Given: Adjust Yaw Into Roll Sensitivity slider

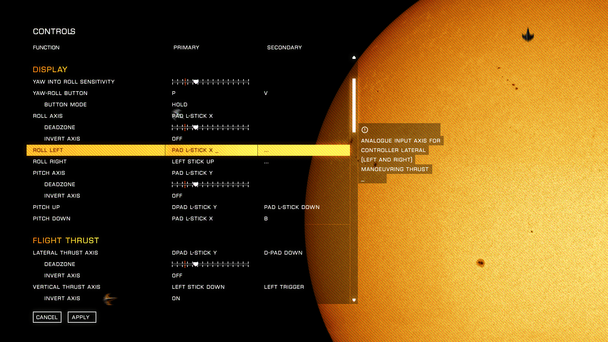Looking at the screenshot, I should pos(211,82).
